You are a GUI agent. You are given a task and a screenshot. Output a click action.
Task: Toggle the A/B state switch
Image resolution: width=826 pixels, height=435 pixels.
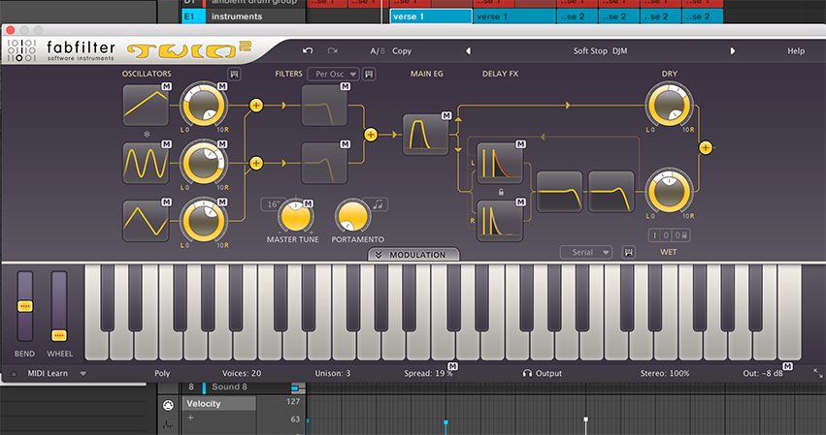tap(376, 50)
